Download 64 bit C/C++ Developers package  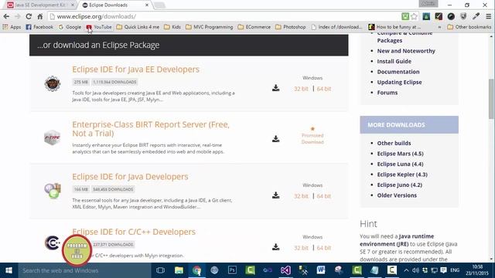pyautogui.click(x=324, y=248)
